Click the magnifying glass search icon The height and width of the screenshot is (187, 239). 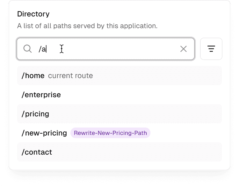tap(28, 49)
